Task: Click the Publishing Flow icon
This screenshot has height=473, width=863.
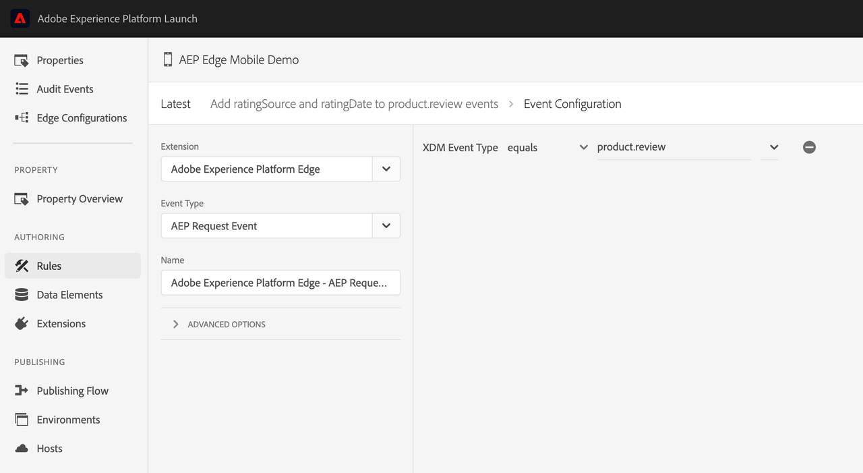Action: pyautogui.click(x=22, y=391)
